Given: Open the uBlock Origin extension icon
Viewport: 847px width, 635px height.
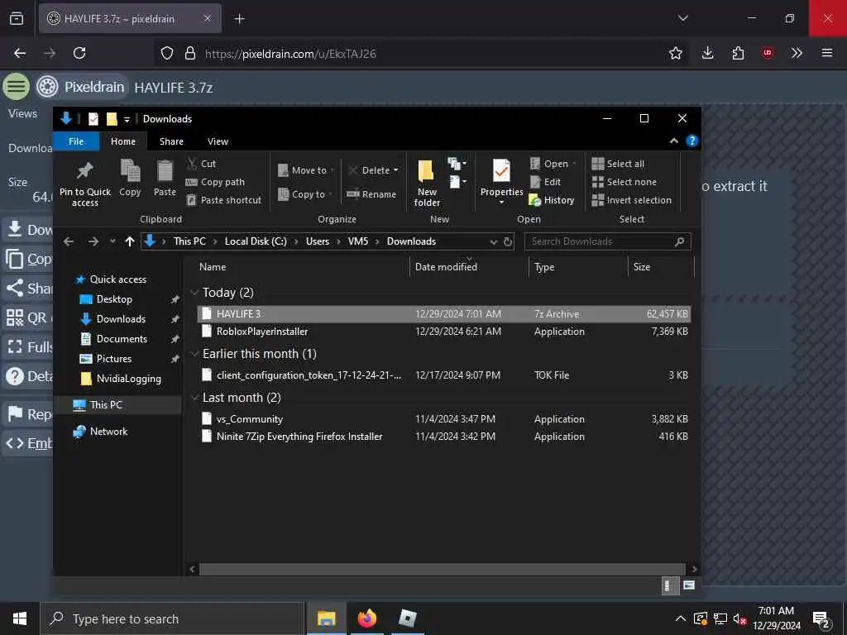Looking at the screenshot, I should point(767,53).
